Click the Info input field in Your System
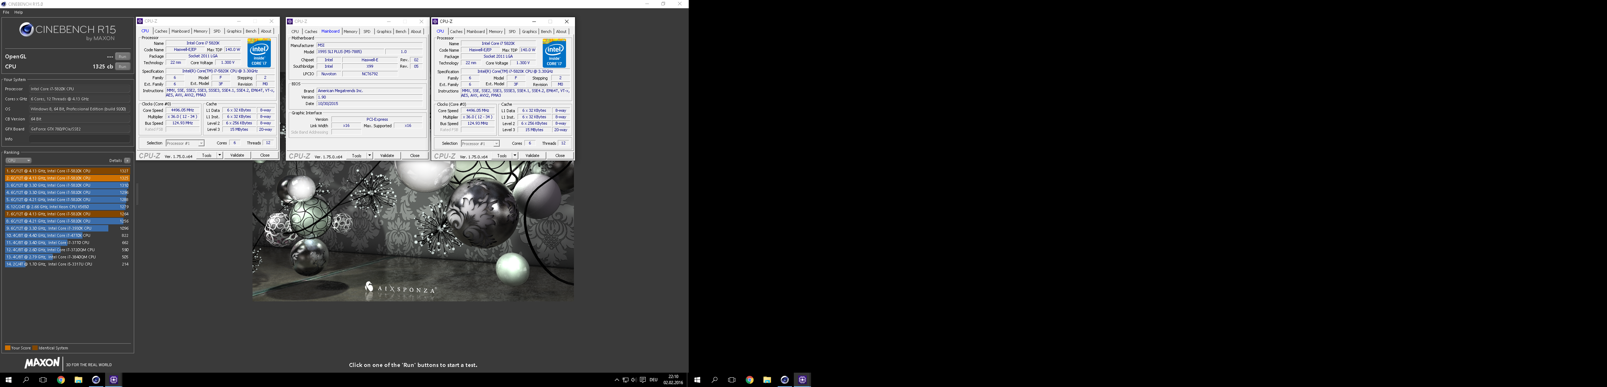Screen dimensions: 1607x387 tap(79, 139)
